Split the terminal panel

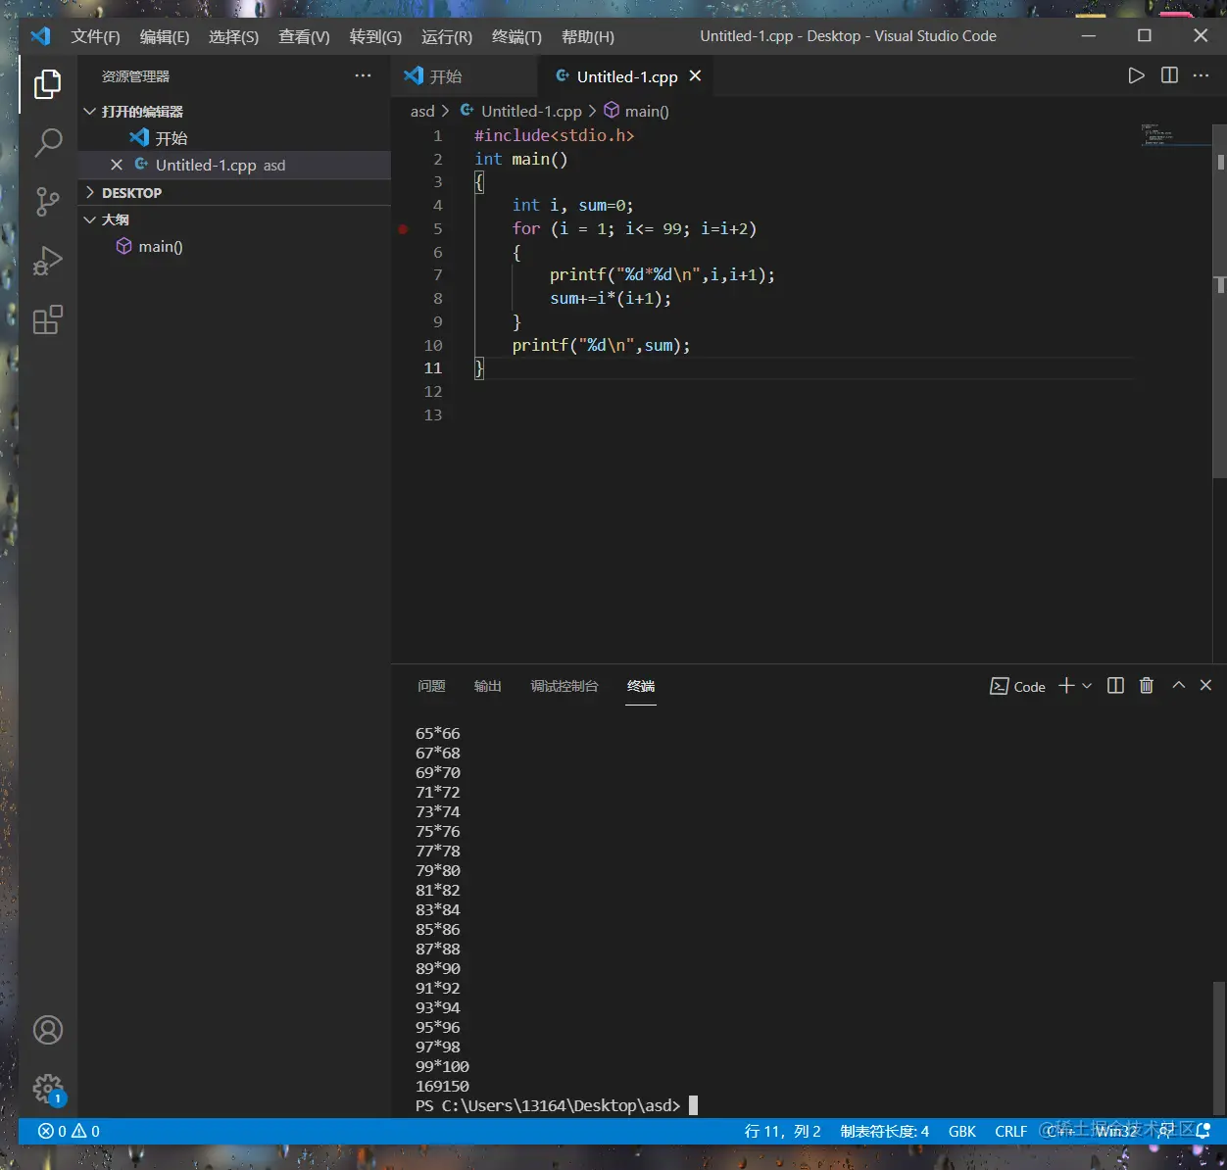pyautogui.click(x=1115, y=686)
